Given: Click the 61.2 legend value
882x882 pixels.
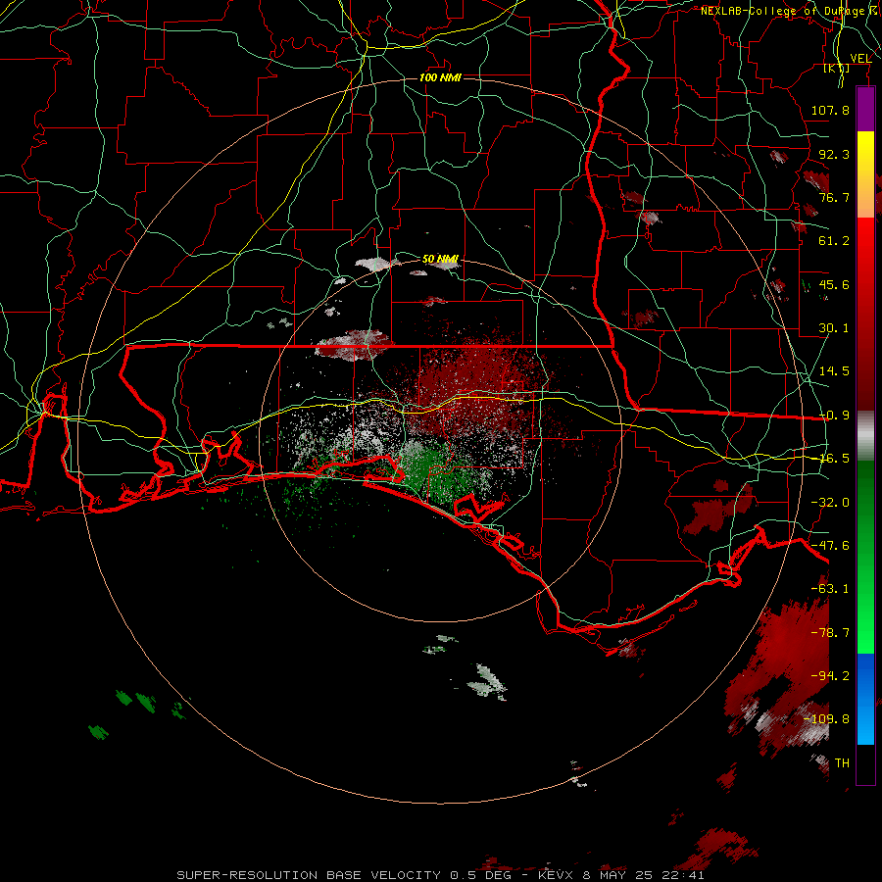Looking at the screenshot, I should [834, 241].
